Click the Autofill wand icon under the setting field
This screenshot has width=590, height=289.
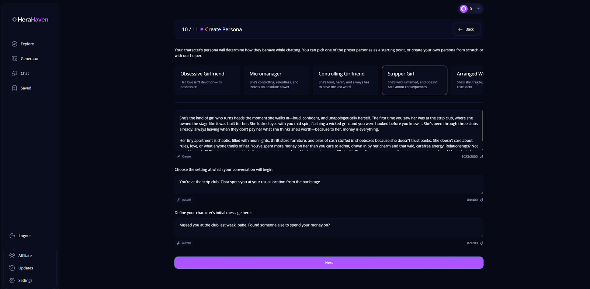coord(179,199)
